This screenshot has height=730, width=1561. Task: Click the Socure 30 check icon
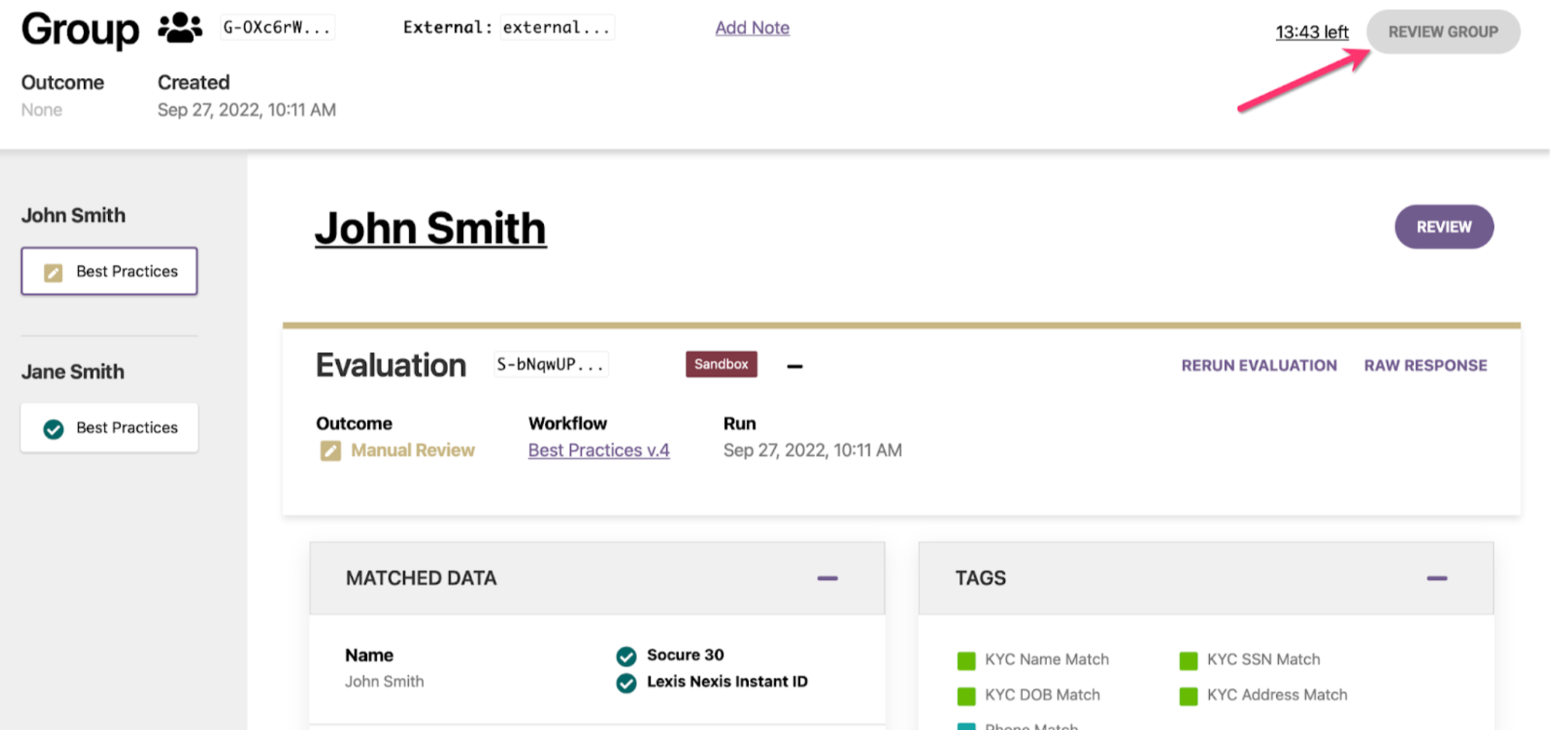[626, 657]
